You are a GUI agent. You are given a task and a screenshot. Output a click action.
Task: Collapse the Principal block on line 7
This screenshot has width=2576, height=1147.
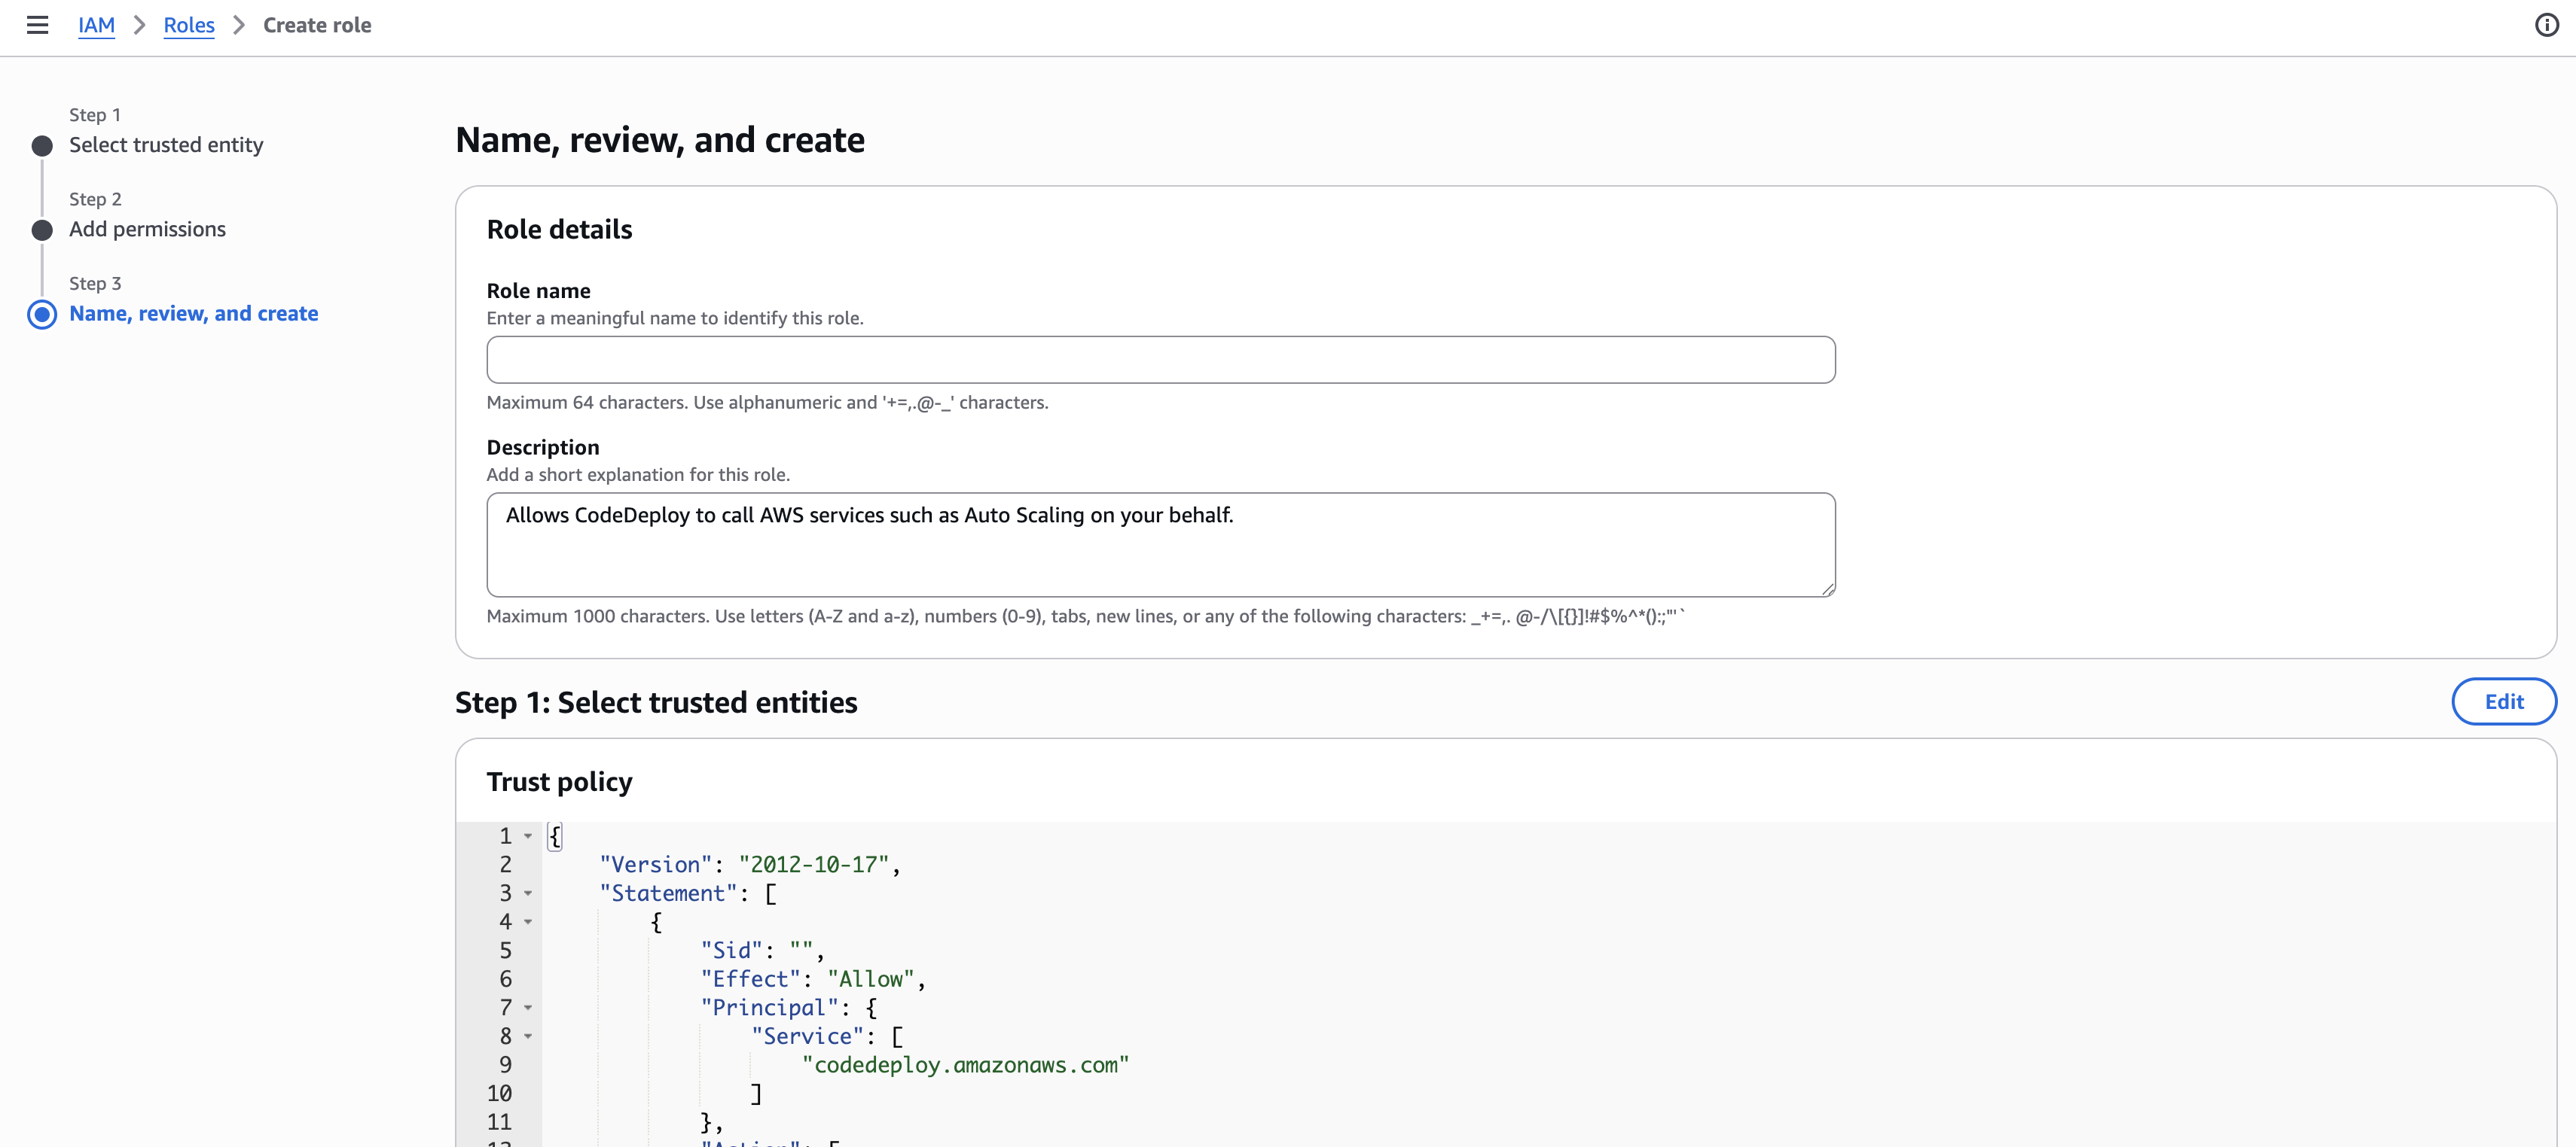click(x=528, y=1008)
